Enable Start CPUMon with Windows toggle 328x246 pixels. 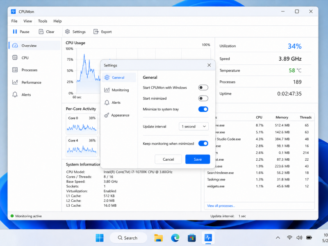pos(203,87)
